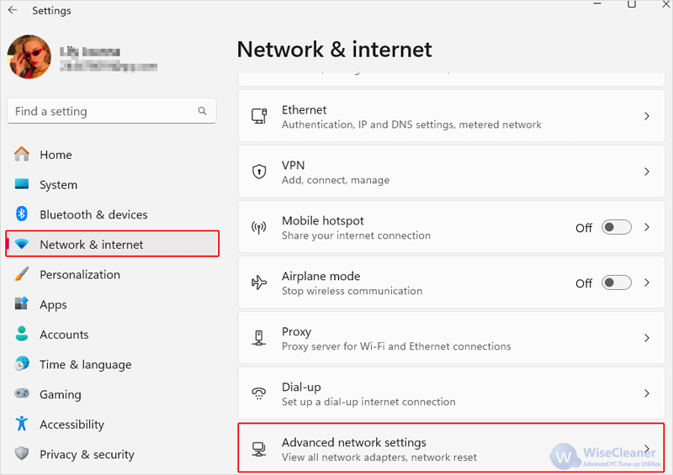Click the user profile picture
The image size is (673, 475).
click(x=29, y=56)
